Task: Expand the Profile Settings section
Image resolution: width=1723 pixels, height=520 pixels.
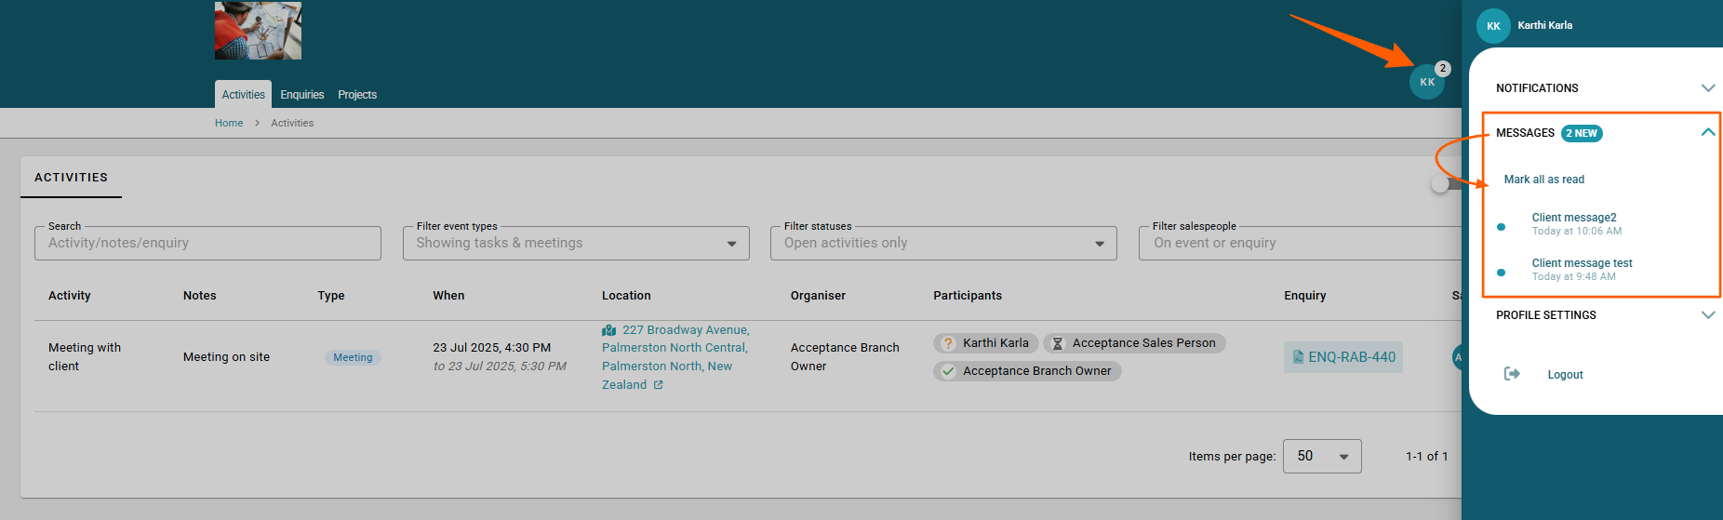Action: 1707,315
